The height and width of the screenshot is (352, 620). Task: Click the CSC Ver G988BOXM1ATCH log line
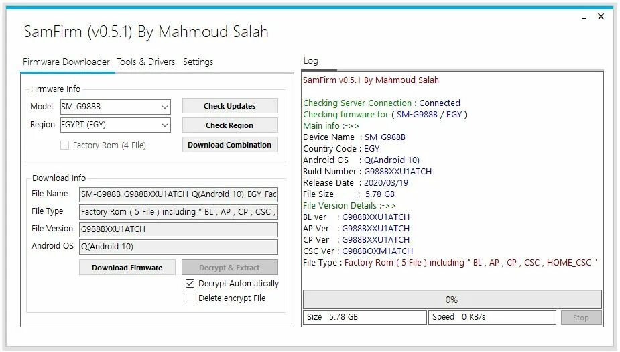click(x=358, y=251)
